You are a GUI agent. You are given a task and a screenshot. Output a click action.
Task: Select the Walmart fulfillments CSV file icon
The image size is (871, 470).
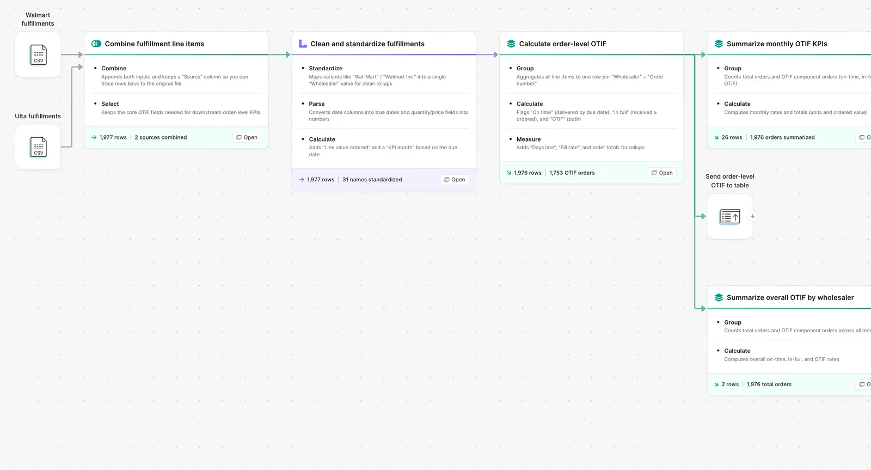click(x=38, y=54)
